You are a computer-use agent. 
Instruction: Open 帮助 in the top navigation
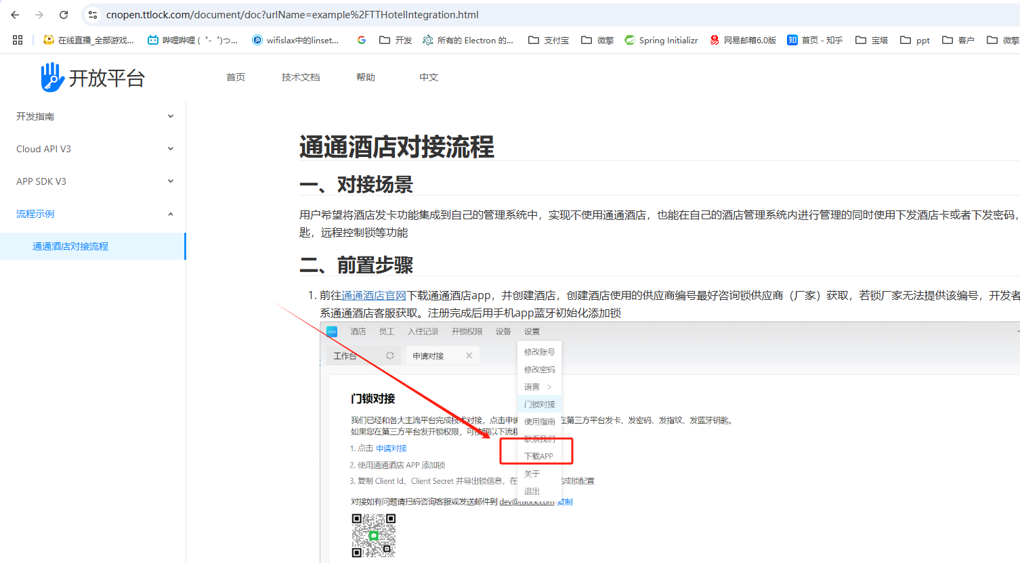(x=366, y=77)
